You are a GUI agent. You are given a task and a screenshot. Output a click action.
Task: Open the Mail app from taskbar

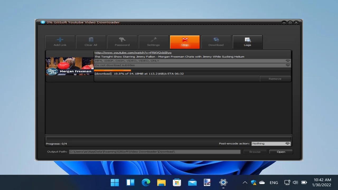tap(192, 182)
